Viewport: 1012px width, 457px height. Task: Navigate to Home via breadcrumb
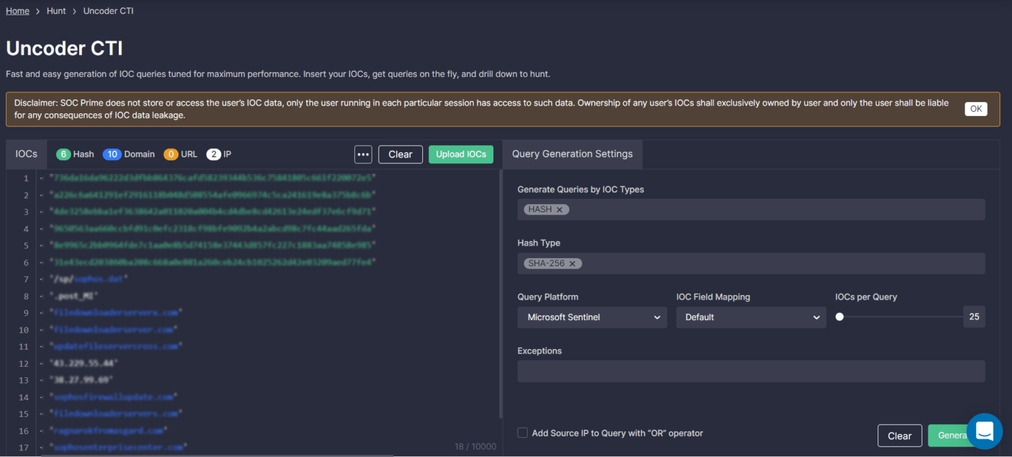click(17, 11)
